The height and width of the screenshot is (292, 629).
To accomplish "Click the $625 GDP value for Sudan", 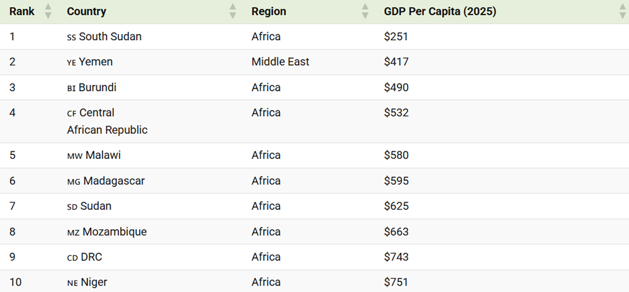I will [x=396, y=206].
